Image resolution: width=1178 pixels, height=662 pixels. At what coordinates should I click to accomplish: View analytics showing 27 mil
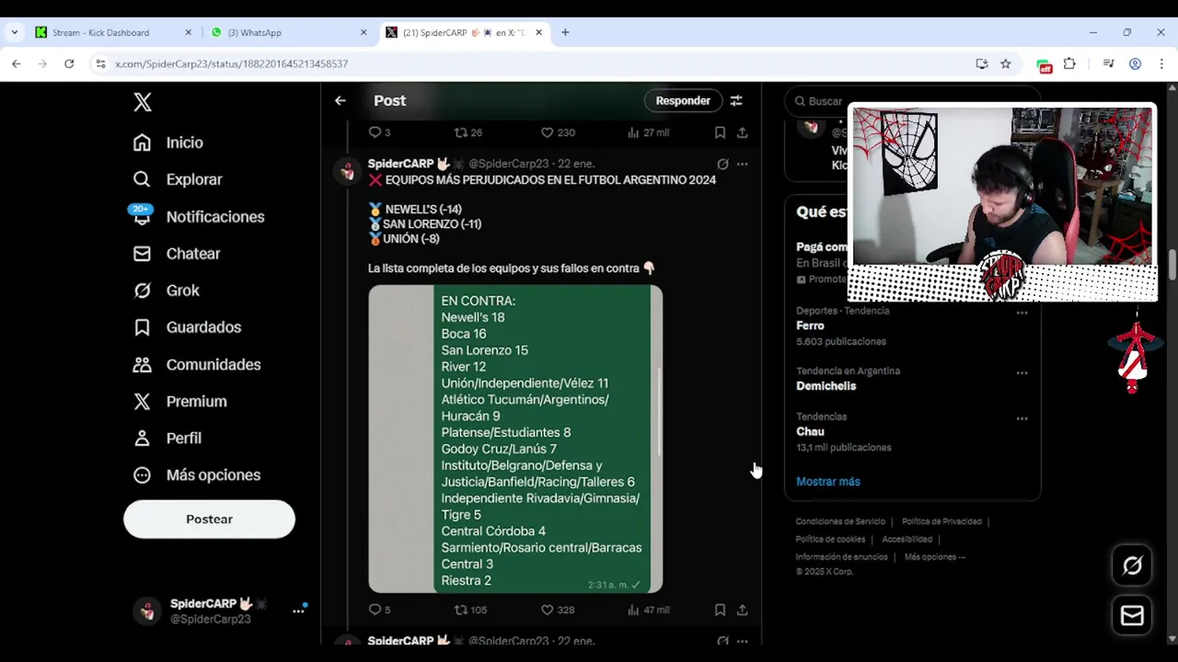(x=648, y=132)
